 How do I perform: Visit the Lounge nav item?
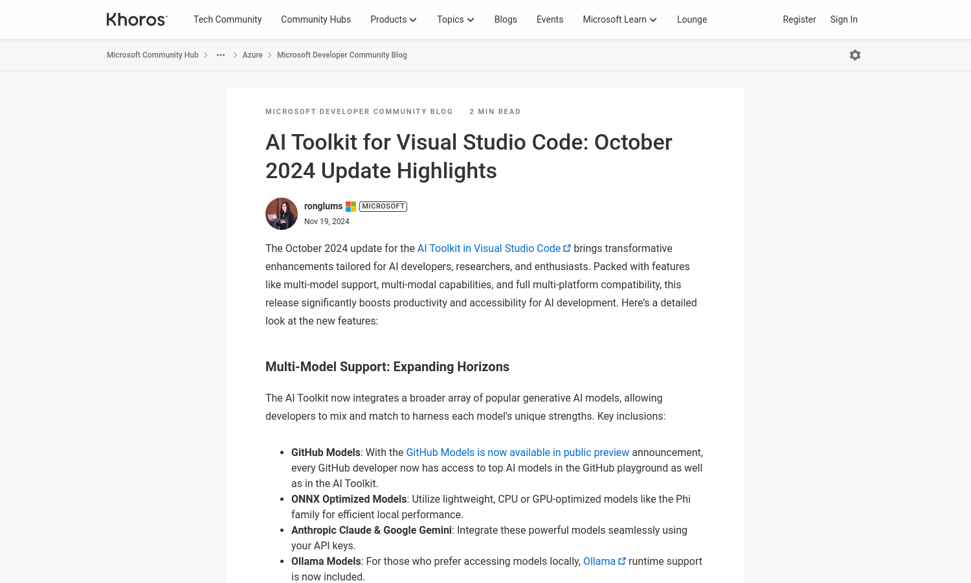tap(692, 19)
